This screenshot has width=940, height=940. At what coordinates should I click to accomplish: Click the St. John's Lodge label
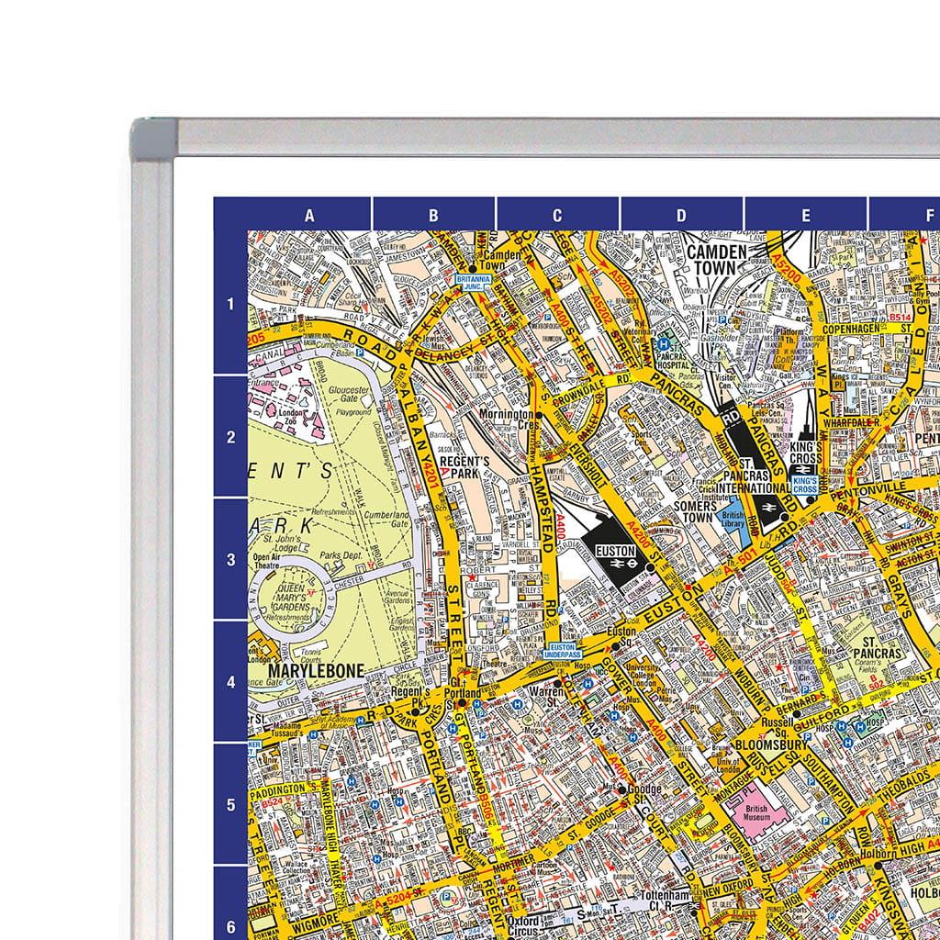tap(281, 543)
